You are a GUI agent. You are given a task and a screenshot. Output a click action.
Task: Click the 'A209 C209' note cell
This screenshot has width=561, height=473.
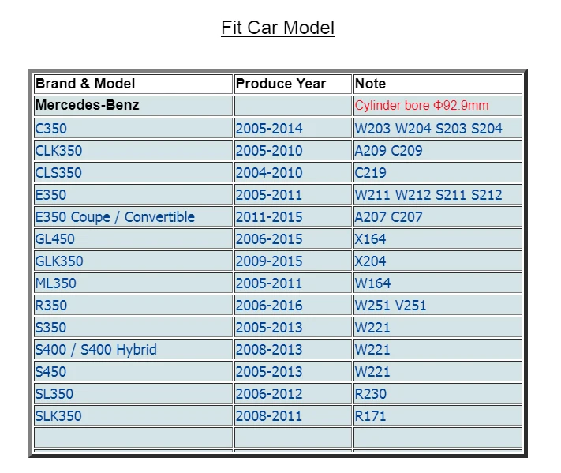438,150
